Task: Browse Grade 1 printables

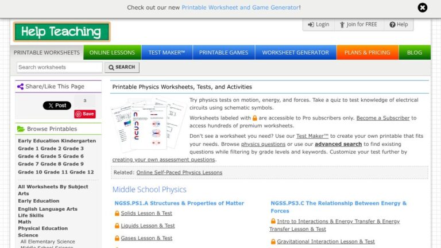Action: [29, 149]
